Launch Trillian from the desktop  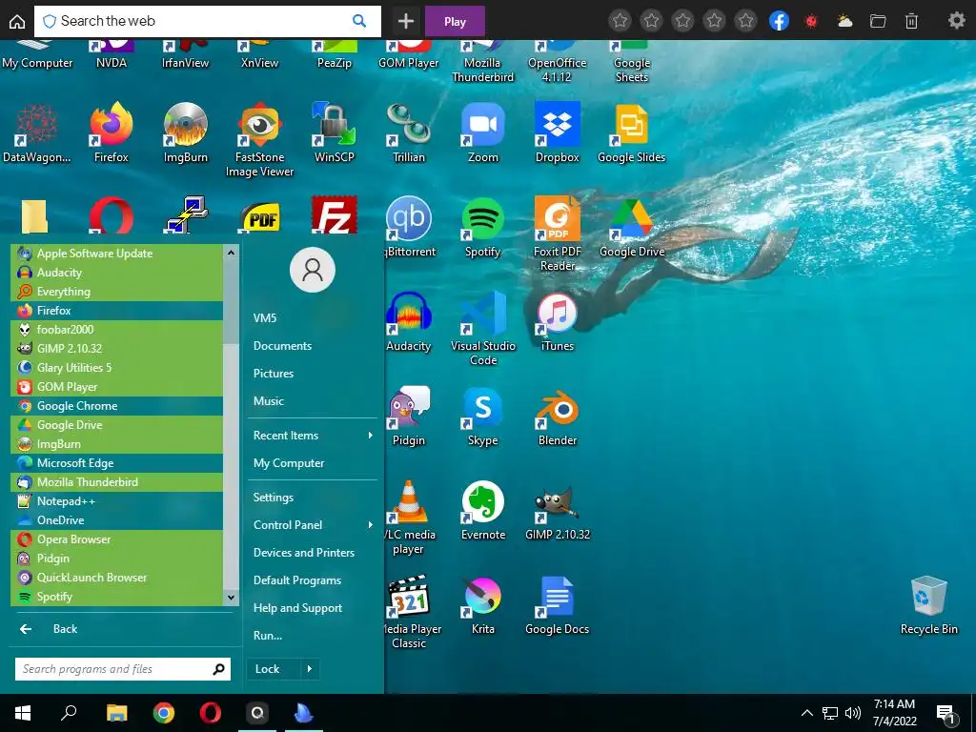point(408,132)
